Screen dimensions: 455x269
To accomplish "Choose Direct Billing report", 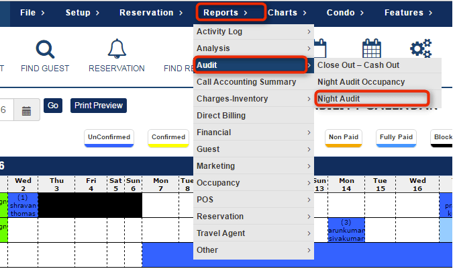I will [254, 116].
